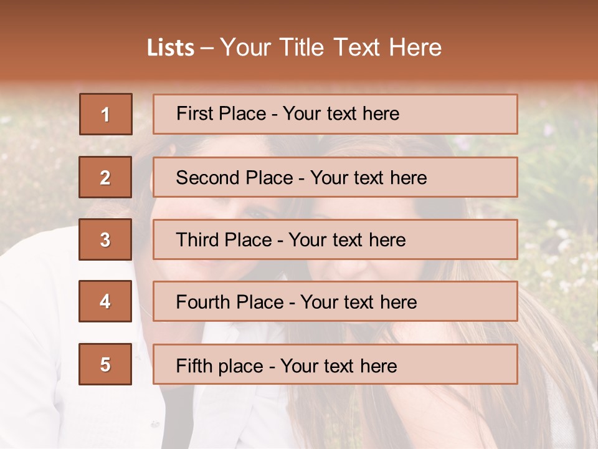Click the dash in the slide title
The width and height of the screenshot is (598, 449).
pyautogui.click(x=207, y=47)
